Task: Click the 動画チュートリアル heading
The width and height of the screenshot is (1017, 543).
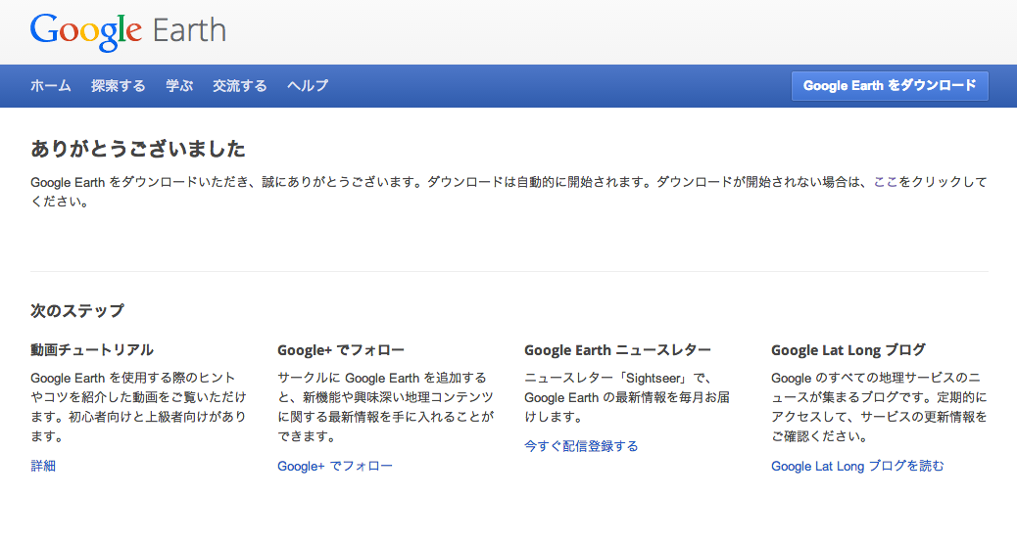Action: click(x=92, y=350)
